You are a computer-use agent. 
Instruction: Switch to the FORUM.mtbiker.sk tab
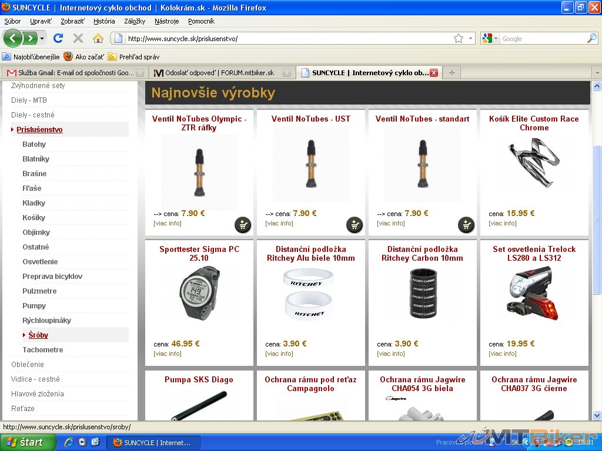tap(219, 73)
